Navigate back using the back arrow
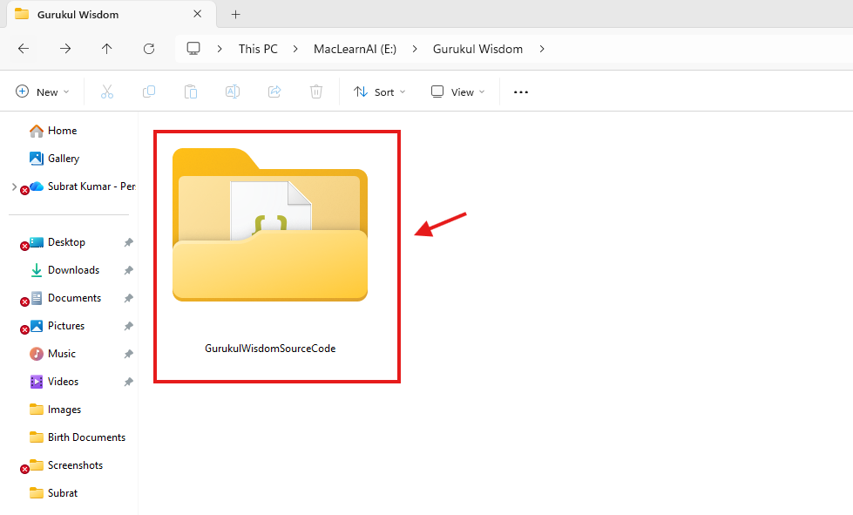 click(x=24, y=49)
